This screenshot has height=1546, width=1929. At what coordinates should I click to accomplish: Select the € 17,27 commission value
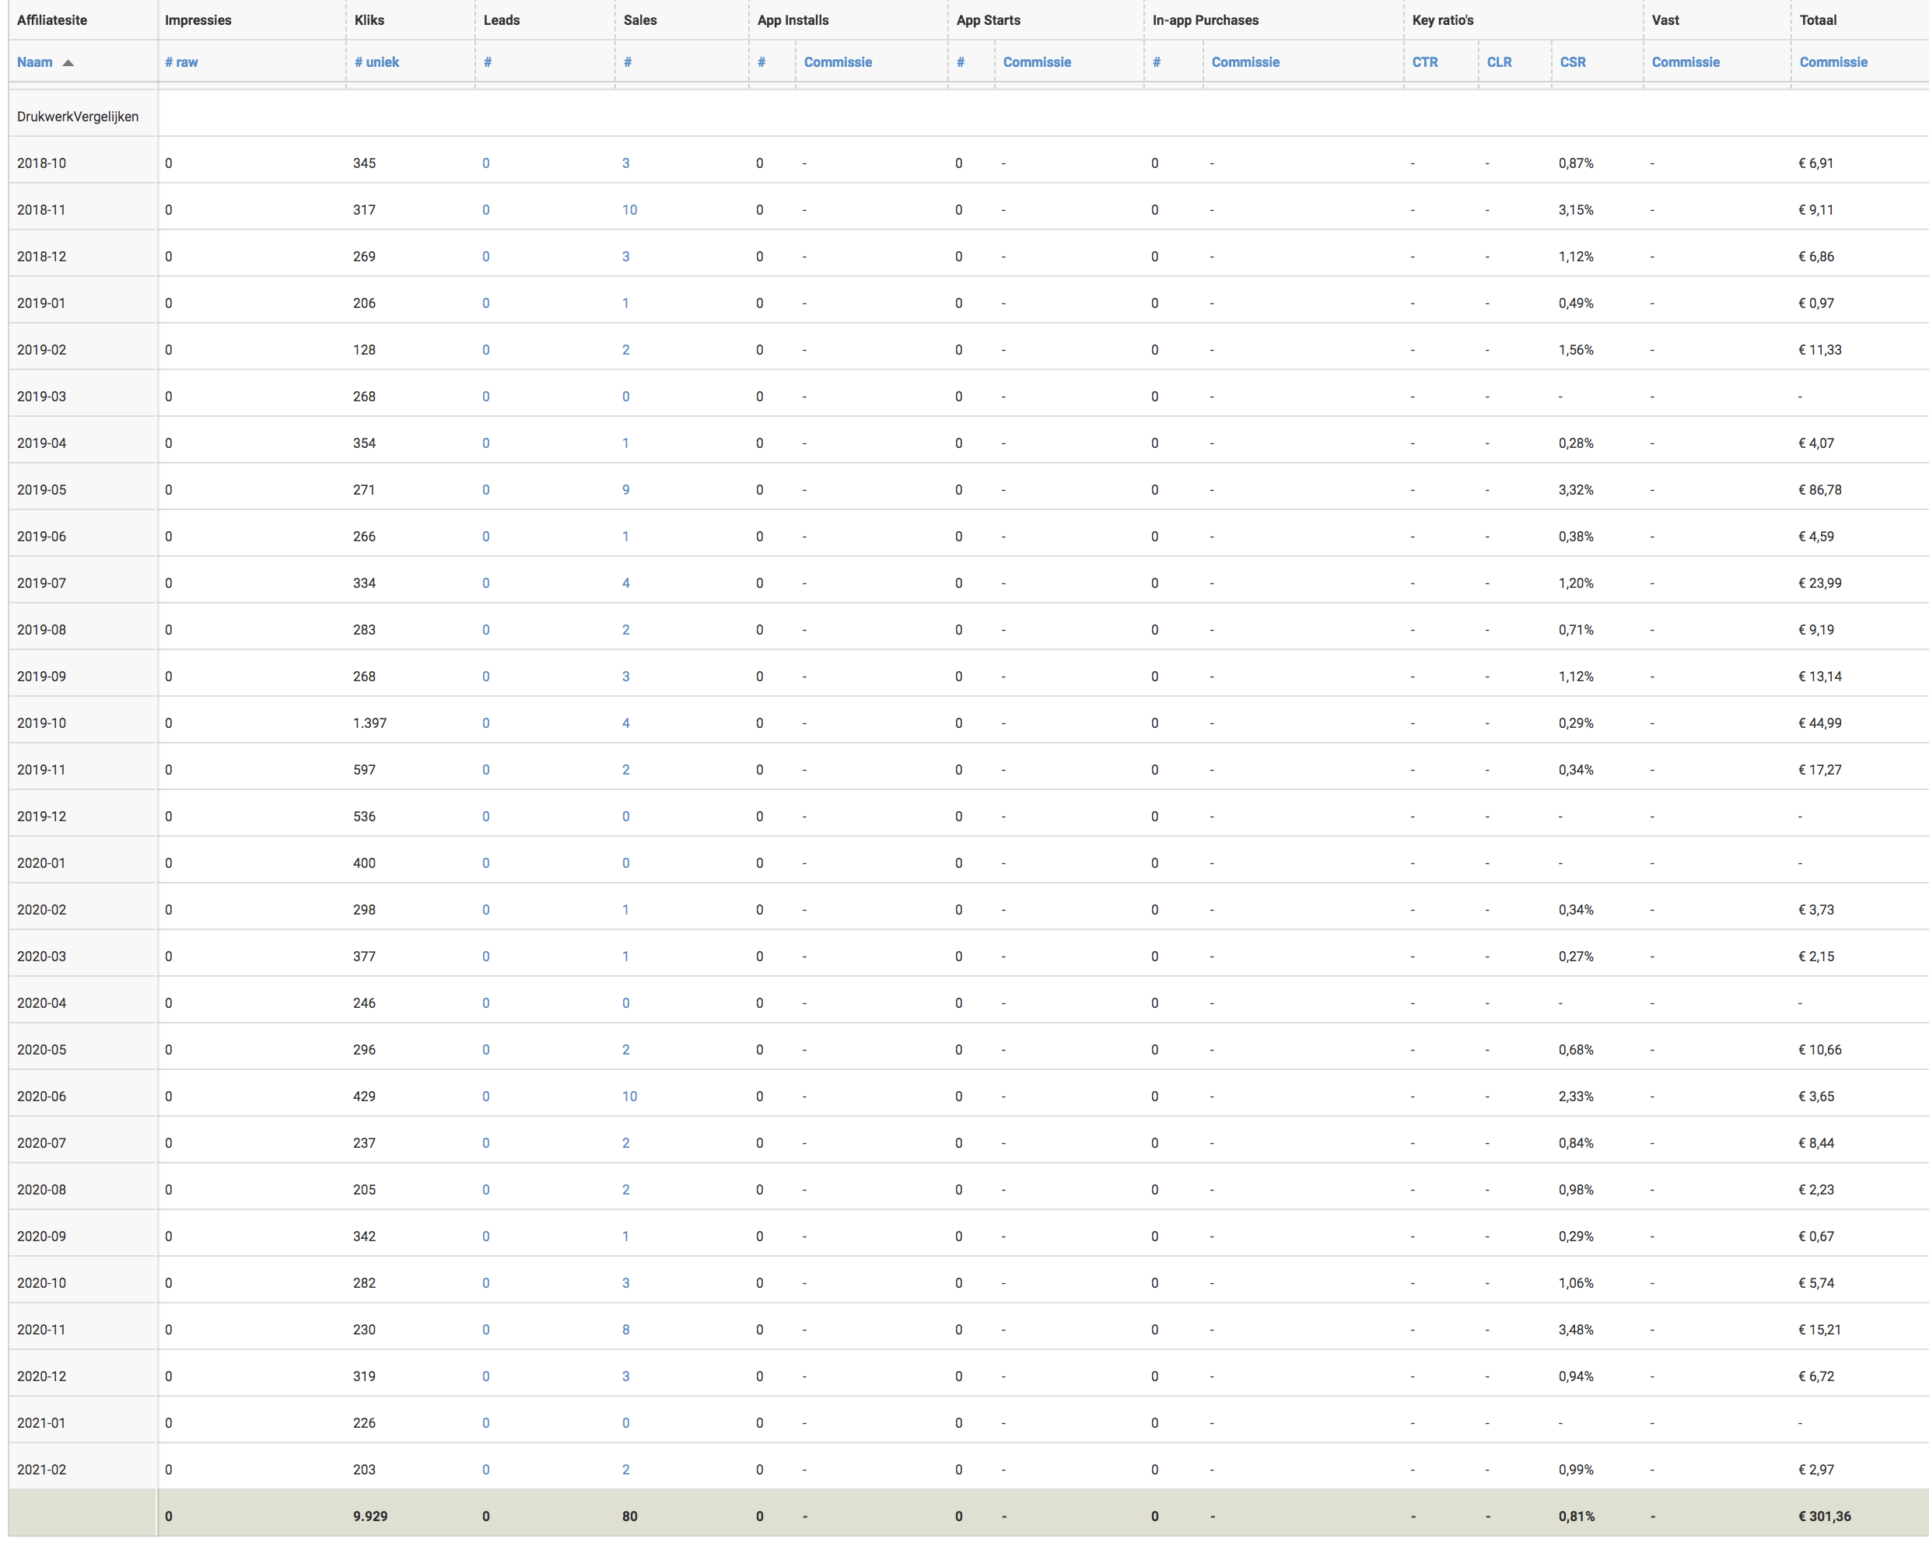(1820, 769)
